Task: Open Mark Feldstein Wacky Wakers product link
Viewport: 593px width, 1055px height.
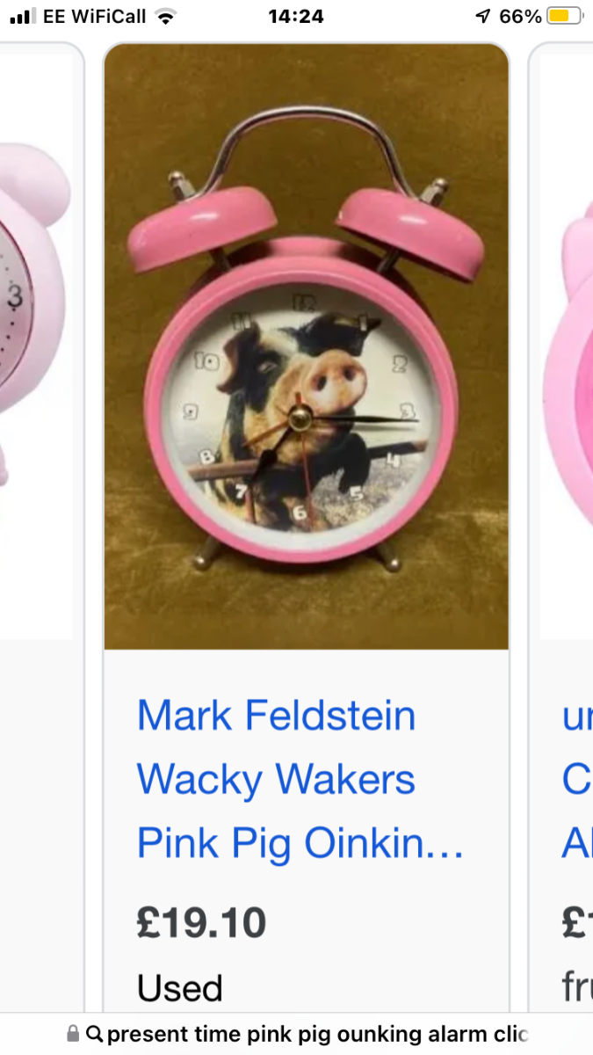Action: point(300,779)
